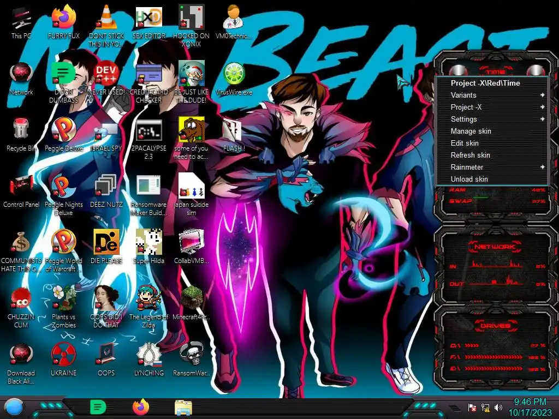This screenshot has width=559, height=419.
Task: Open the Firefox shortcut labeled FURRY FUX
Action: pyautogui.click(x=63, y=18)
